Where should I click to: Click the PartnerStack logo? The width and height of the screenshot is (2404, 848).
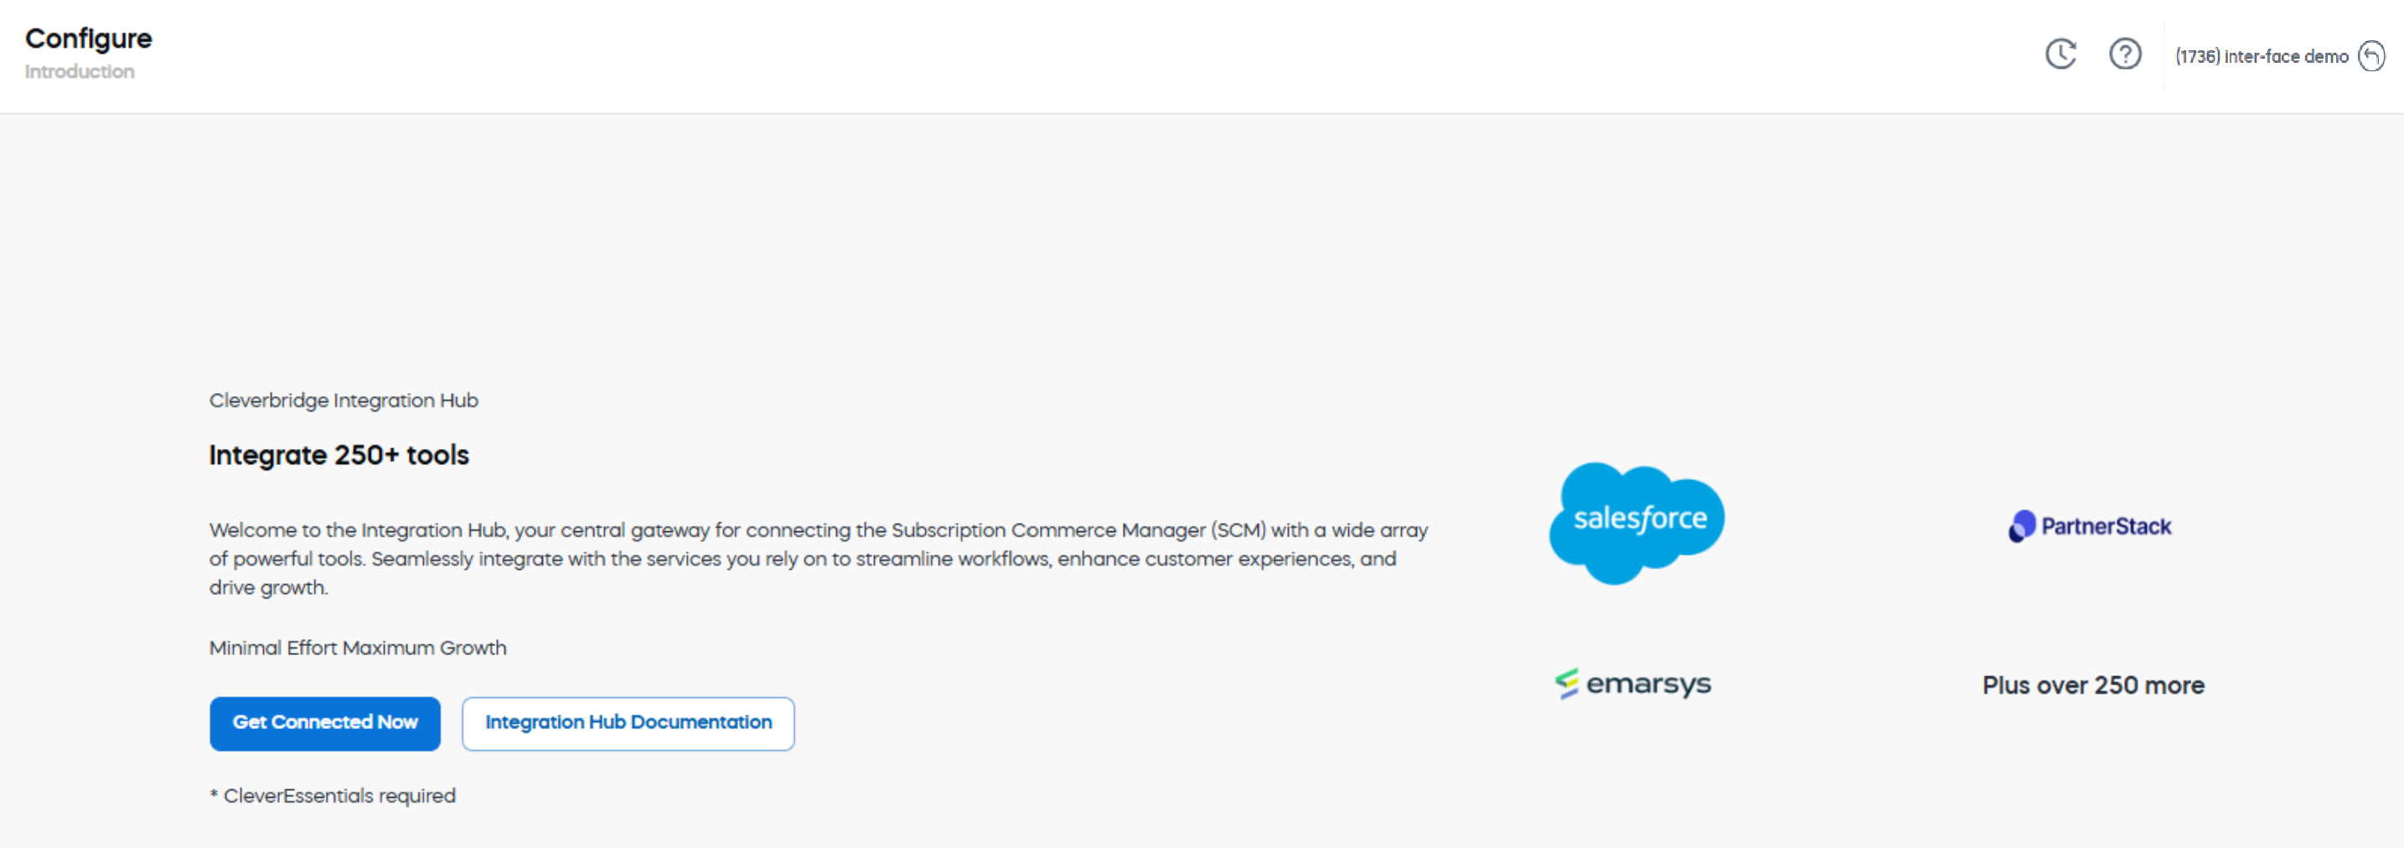(2090, 526)
